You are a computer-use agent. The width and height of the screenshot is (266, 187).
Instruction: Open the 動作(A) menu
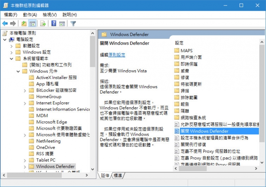click(30, 15)
